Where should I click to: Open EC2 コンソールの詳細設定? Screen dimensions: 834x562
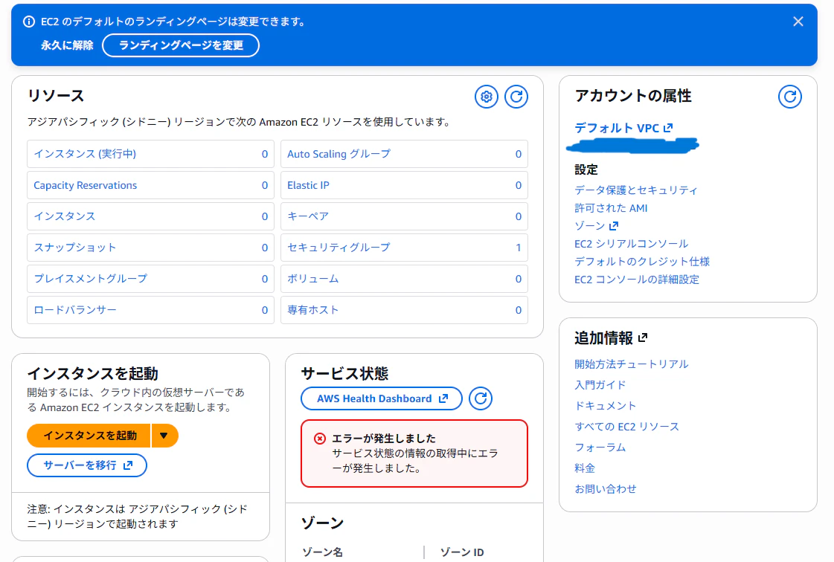coord(637,279)
